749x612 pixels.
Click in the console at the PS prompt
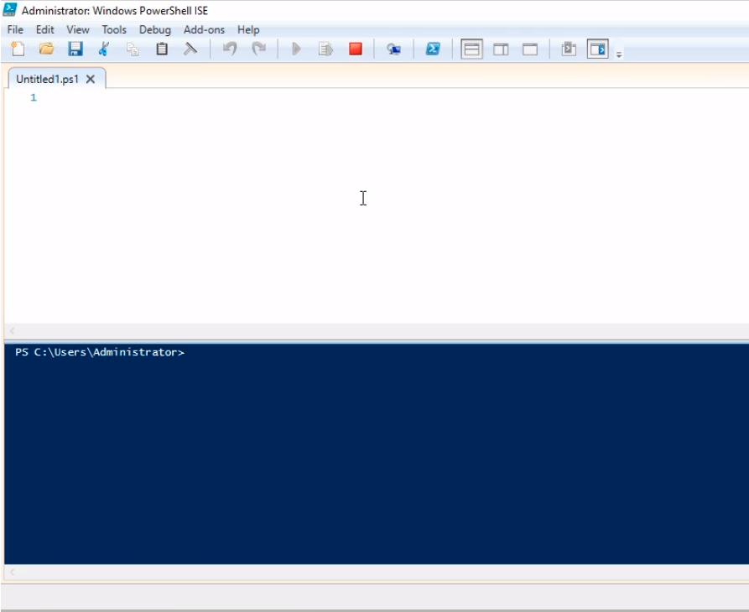(252, 353)
